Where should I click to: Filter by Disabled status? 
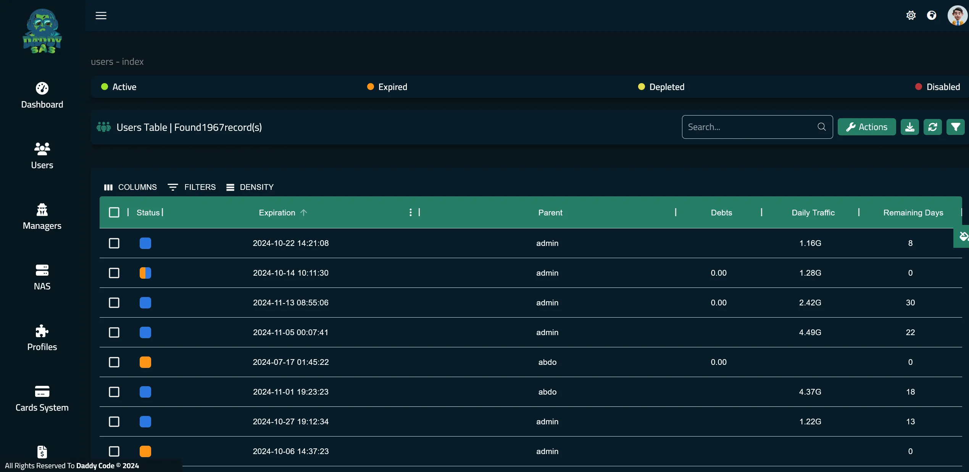tap(938, 87)
